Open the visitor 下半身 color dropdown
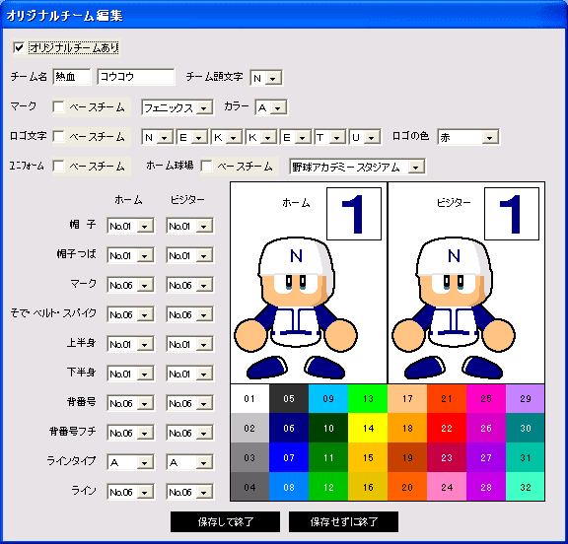The image size is (568, 544). (189, 374)
